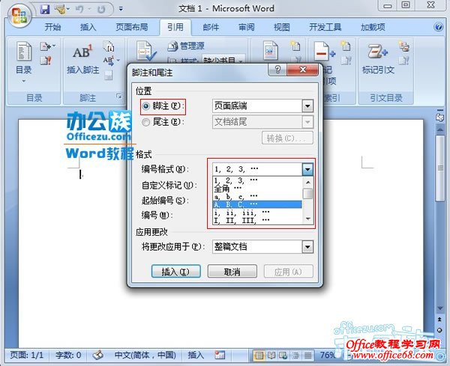The width and height of the screenshot is (450, 366).
Task: Click add text icon in 目录 group
Action: [46, 46]
